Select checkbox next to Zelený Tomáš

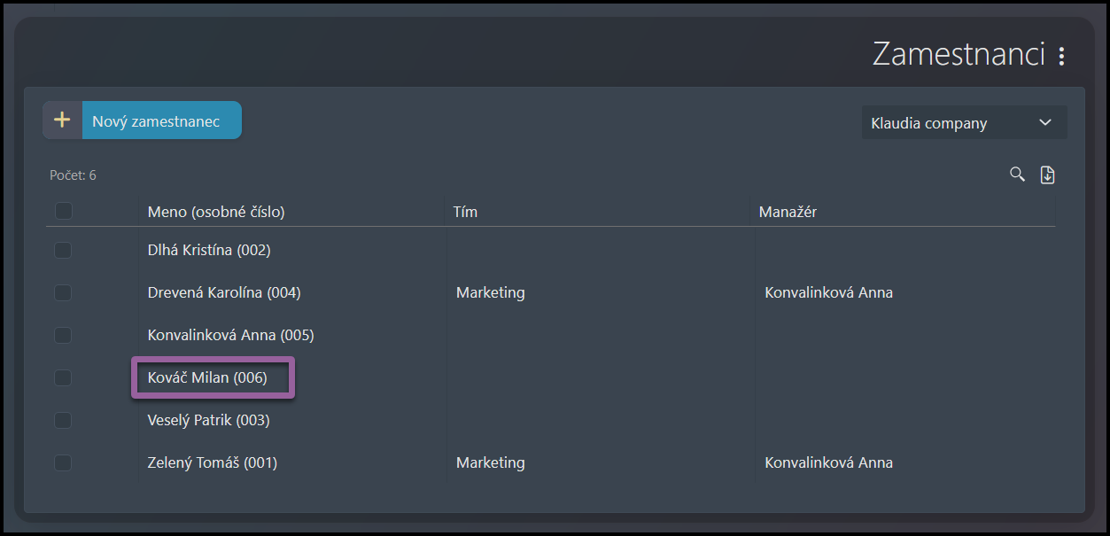[63, 463]
